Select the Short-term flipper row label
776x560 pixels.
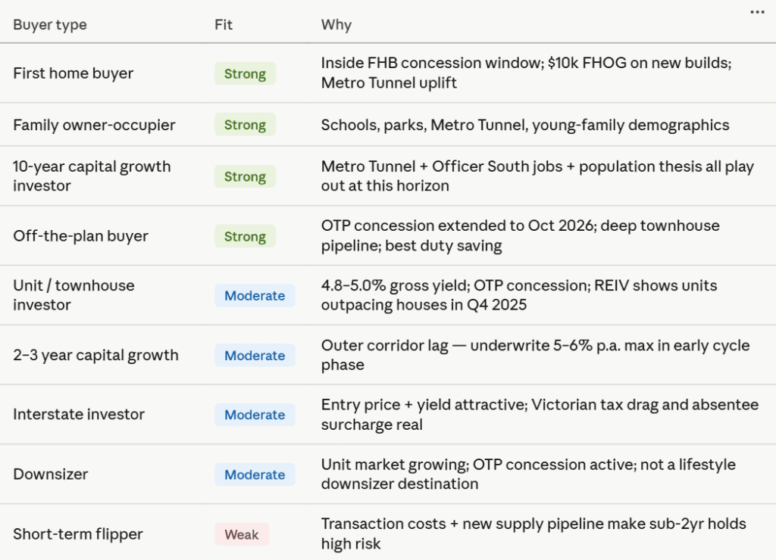coord(78,534)
